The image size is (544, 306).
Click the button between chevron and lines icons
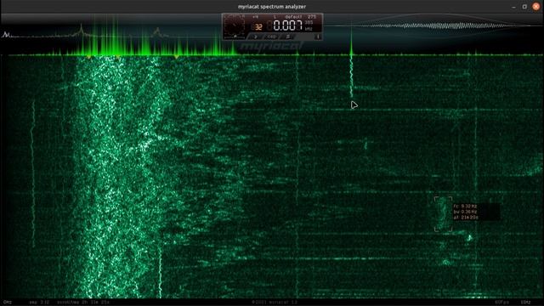coord(272,37)
